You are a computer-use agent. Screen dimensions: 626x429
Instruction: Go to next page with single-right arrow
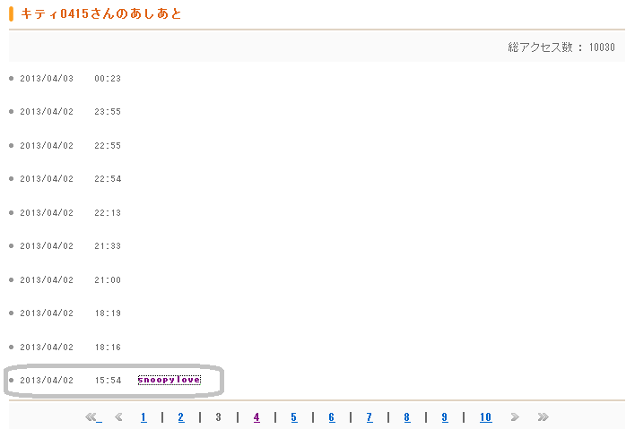click(515, 417)
